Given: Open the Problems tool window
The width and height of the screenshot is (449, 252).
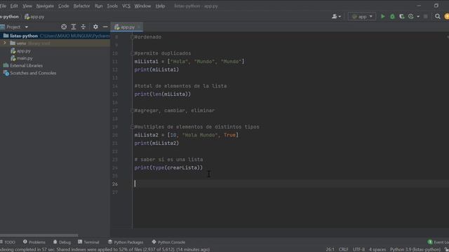Looking at the screenshot, I should click(34, 242).
